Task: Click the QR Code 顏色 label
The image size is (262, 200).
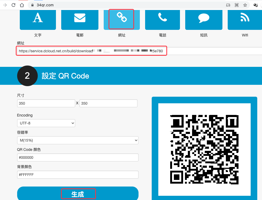Action: tap(29, 150)
